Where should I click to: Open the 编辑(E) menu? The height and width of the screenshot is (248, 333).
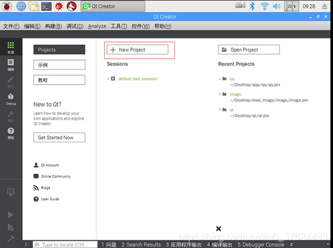(32, 26)
